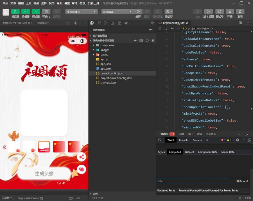The height and width of the screenshot is (201, 253).
Task: Open the 普通编译 compile mode dropdown
Action: tap(117, 12)
